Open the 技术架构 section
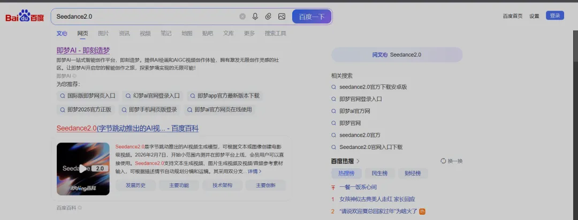Screen dimensions: 578x220 click(222, 185)
